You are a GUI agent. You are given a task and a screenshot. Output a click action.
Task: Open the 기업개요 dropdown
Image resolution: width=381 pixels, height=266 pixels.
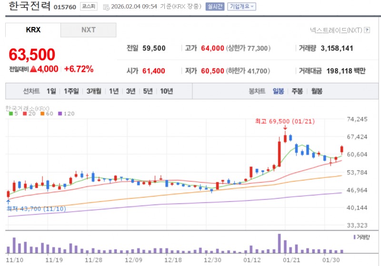[241, 7]
